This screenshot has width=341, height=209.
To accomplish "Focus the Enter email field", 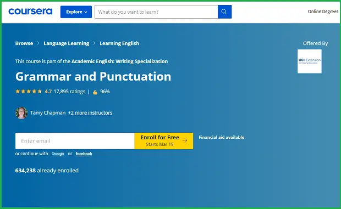I will tap(75, 141).
